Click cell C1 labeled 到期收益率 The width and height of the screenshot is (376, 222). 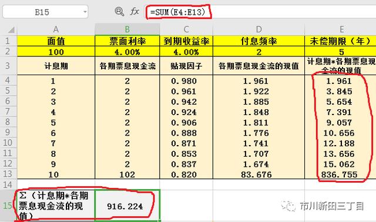pos(186,41)
